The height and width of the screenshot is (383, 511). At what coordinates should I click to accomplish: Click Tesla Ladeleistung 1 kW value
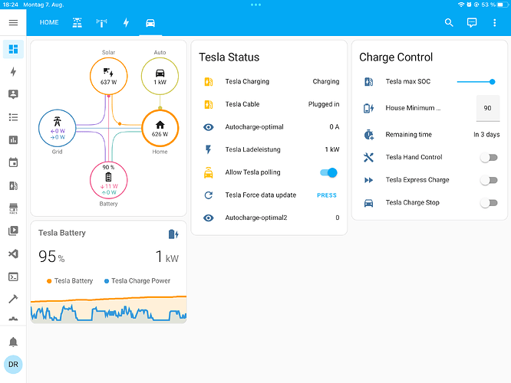[x=332, y=149]
